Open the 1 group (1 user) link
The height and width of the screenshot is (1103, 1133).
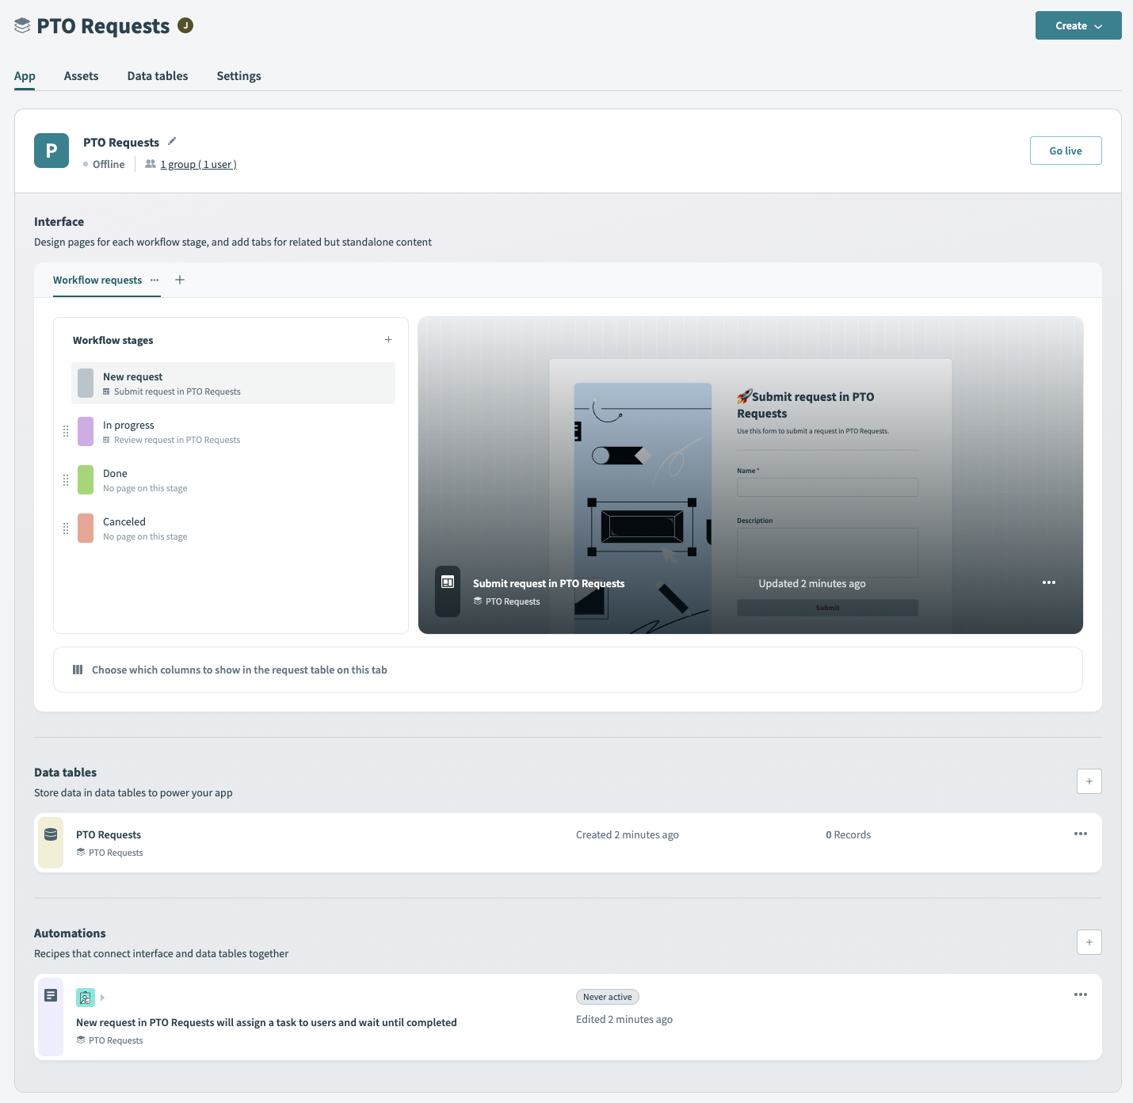[x=198, y=165]
